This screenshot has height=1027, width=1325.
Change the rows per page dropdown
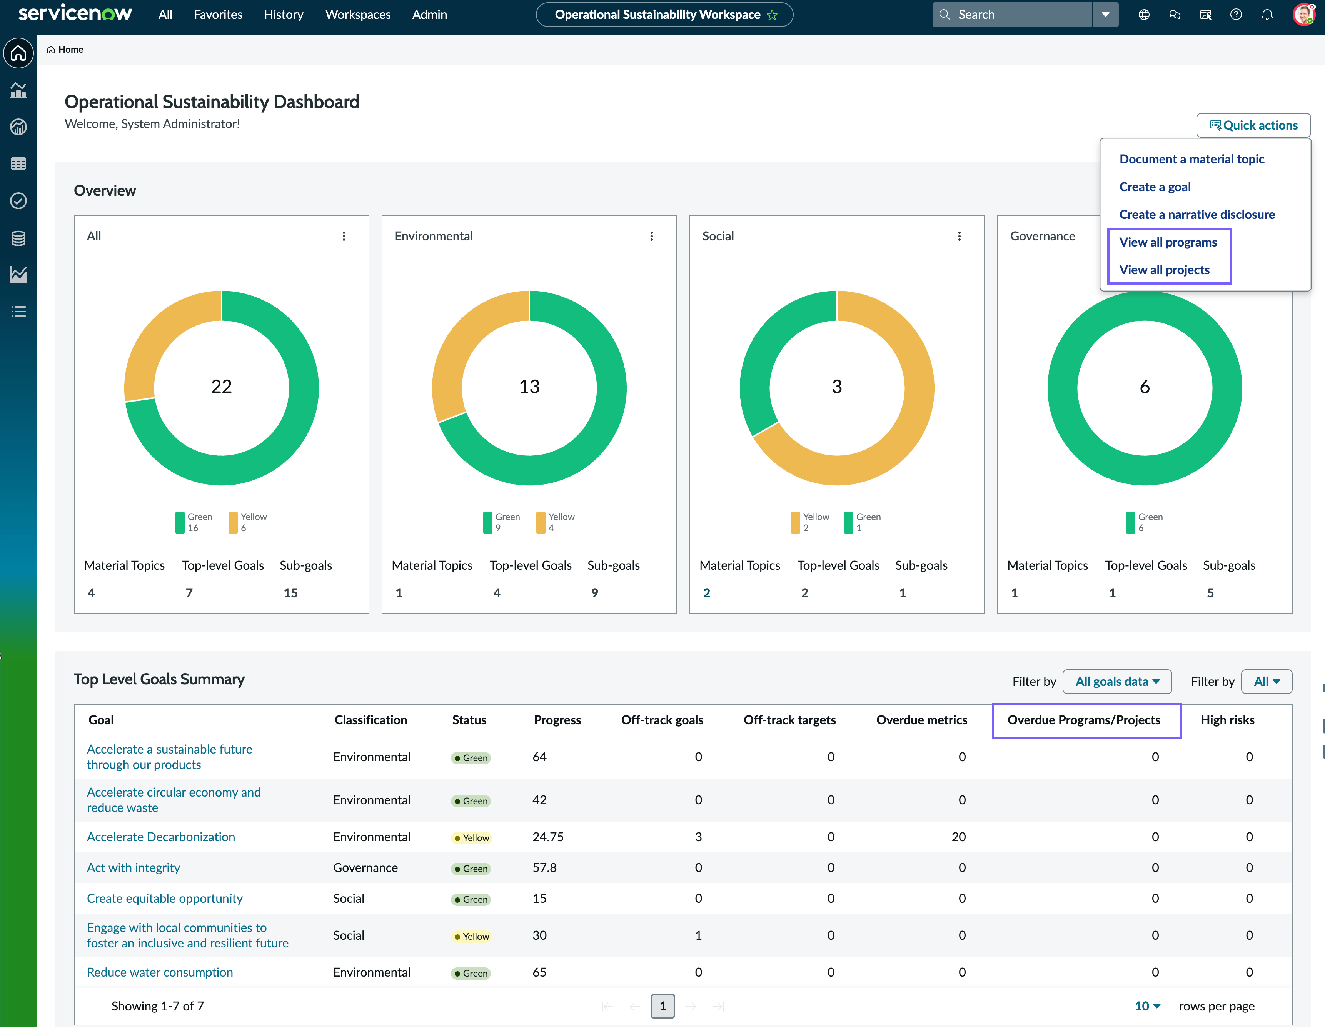(x=1147, y=1006)
